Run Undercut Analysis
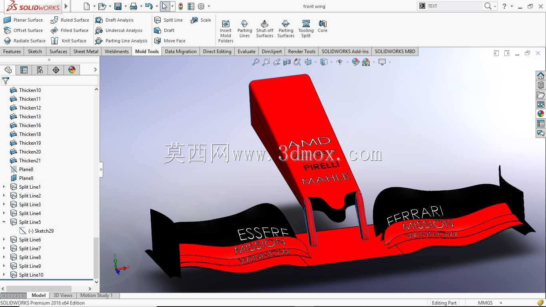546x307 pixels. pos(119,30)
